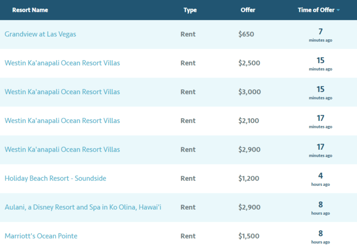357x250 pixels.
Task: Sort by the Type column header
Action: coord(190,10)
